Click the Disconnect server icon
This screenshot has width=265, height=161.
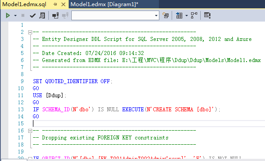click(65, 15)
